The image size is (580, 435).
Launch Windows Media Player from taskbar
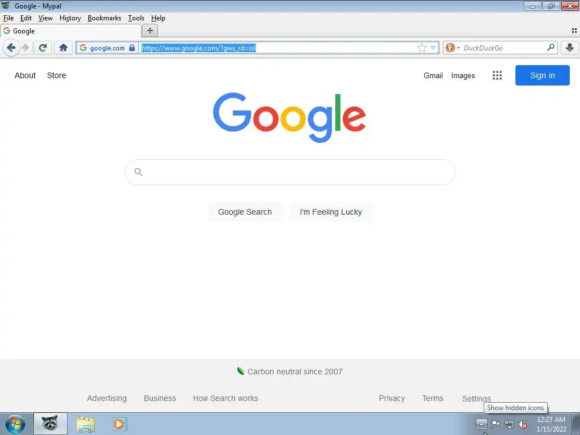(120, 424)
